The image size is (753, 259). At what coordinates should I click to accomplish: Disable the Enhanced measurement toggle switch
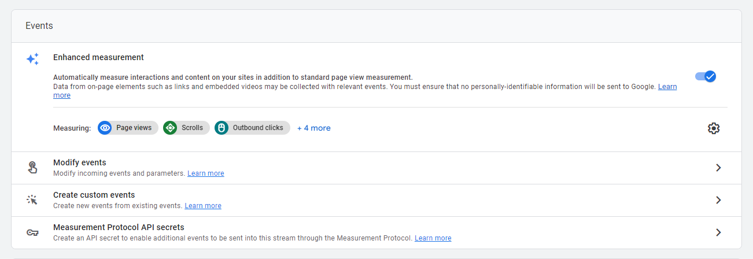click(x=706, y=76)
